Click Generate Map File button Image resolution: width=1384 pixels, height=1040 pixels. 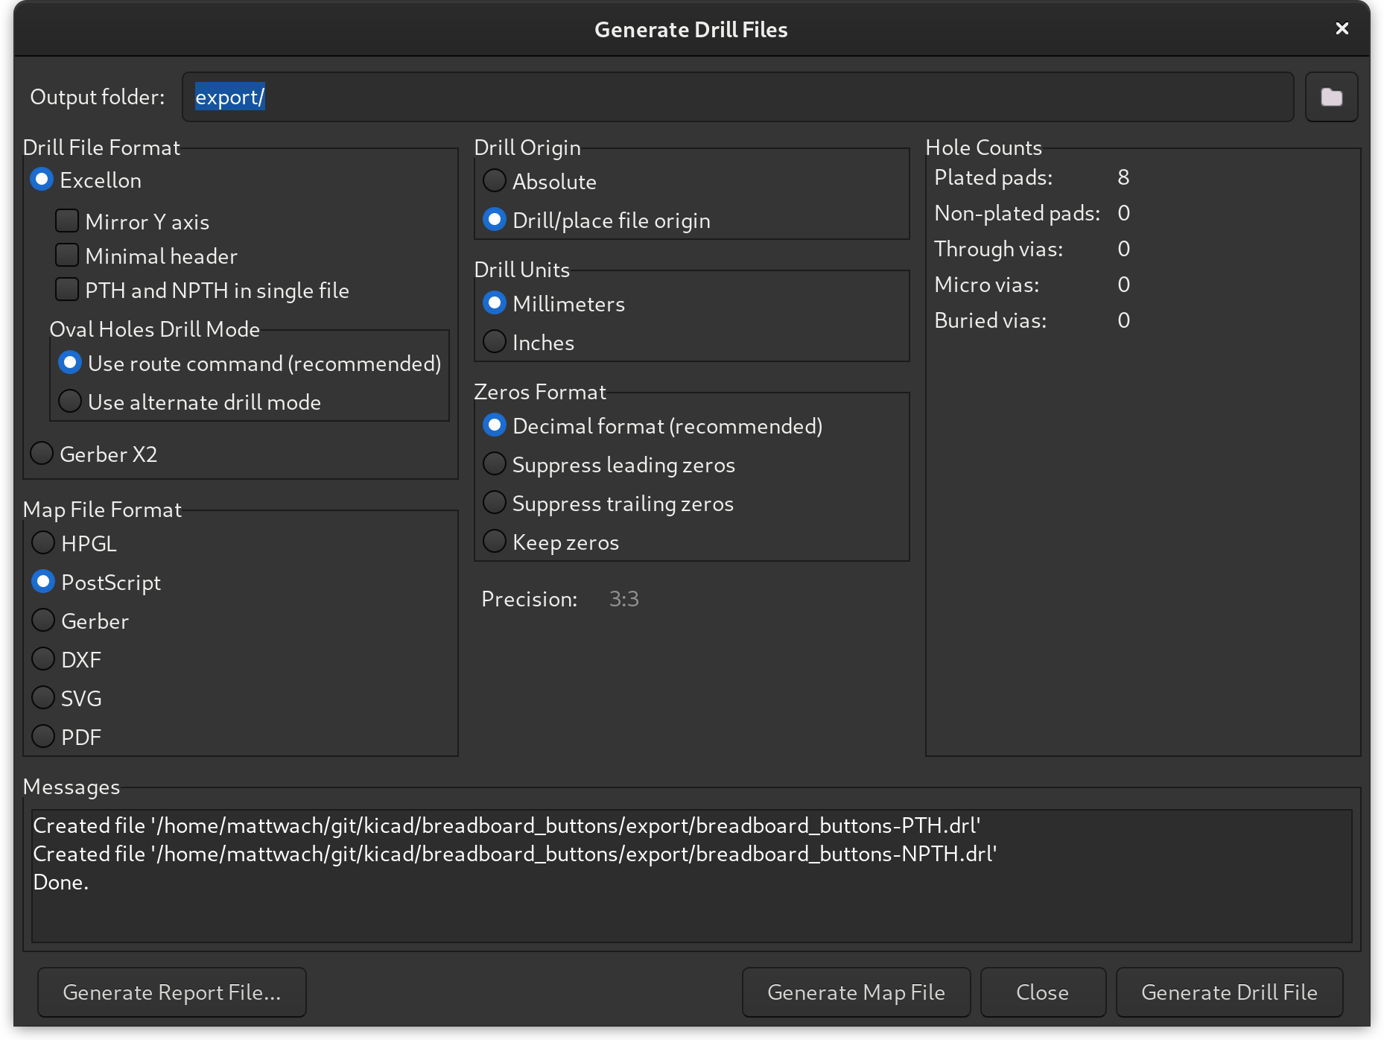coord(856,992)
